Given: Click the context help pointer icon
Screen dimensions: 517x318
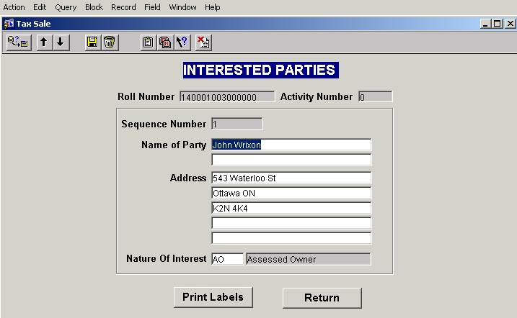Looking at the screenshot, I should tap(182, 42).
